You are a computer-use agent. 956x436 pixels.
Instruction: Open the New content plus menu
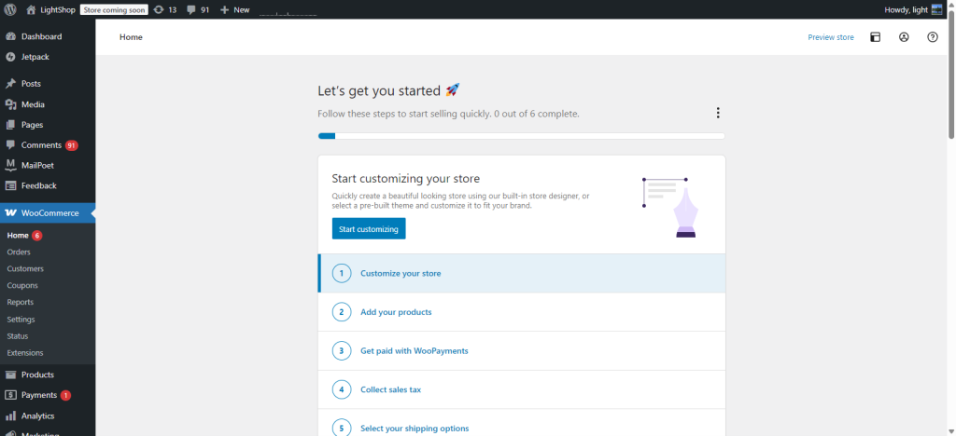tap(234, 9)
